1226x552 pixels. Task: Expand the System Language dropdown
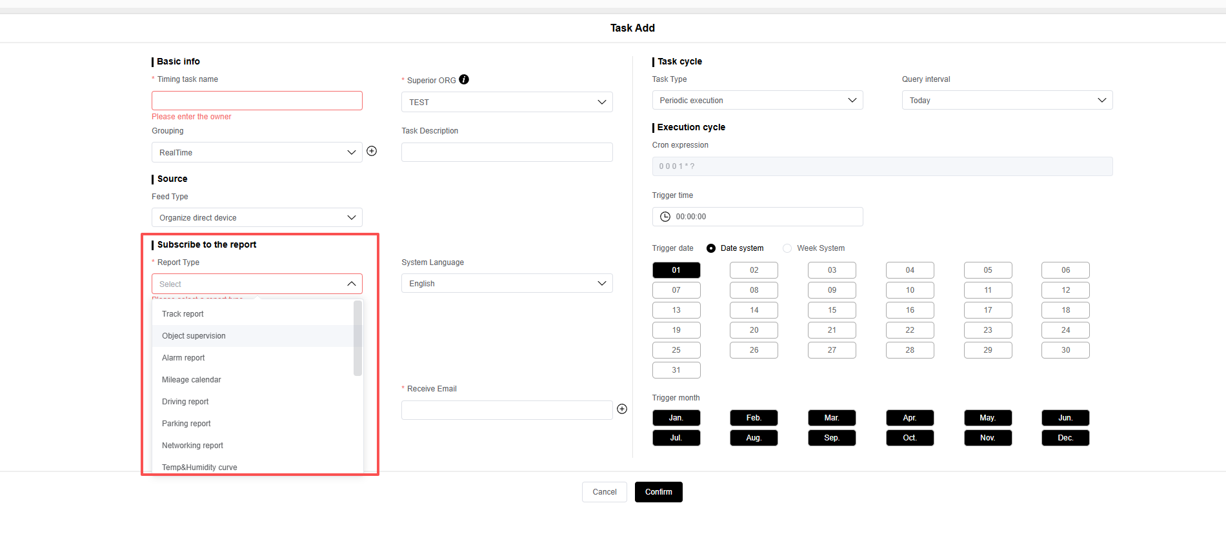tap(507, 284)
